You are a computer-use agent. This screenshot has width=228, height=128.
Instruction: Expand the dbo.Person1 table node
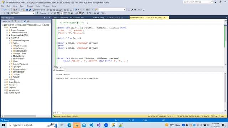(x=12, y=59)
